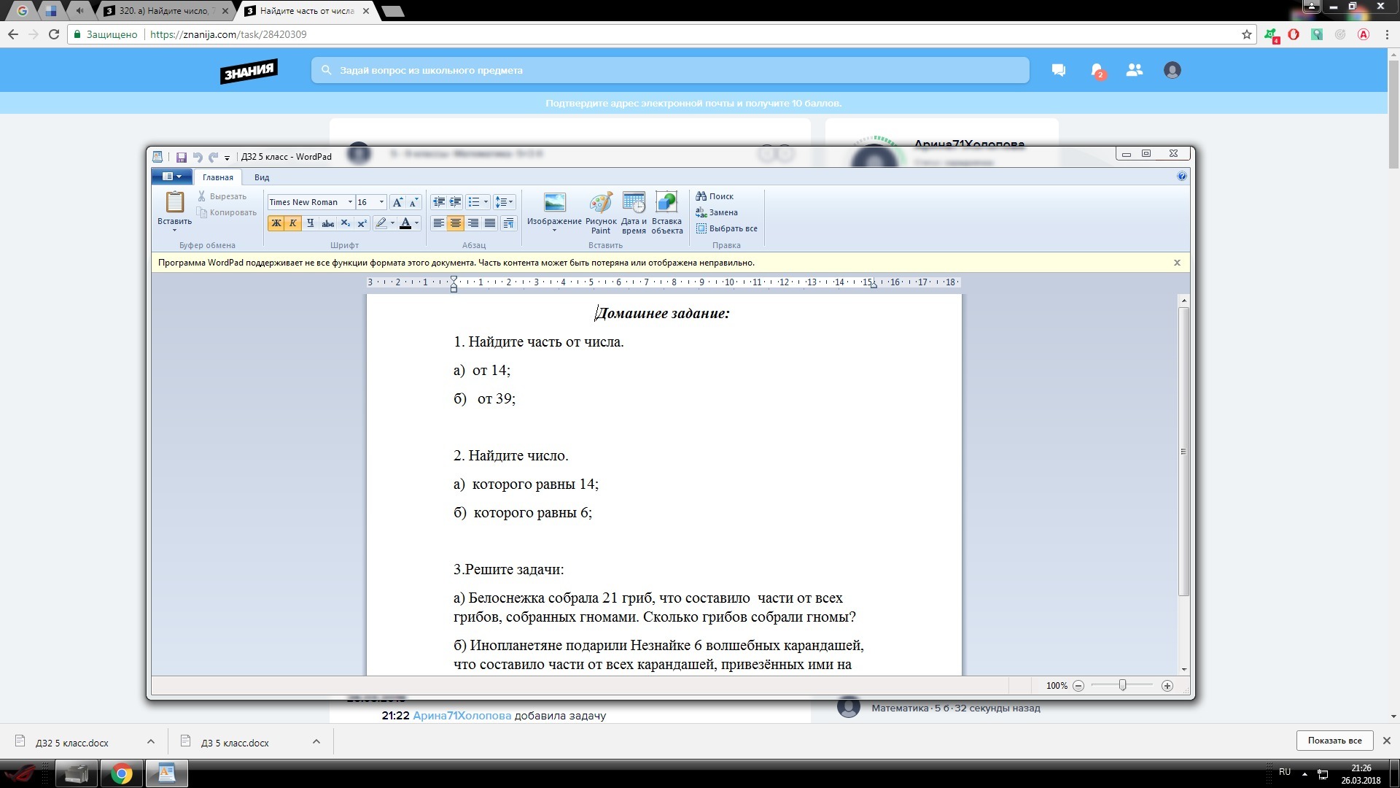1400x788 pixels.
Task: Open the bullet list style dropdown arrow
Action: pos(486,202)
